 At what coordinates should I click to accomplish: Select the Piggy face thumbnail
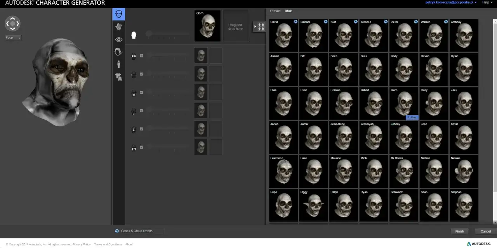pyautogui.click(x=314, y=205)
